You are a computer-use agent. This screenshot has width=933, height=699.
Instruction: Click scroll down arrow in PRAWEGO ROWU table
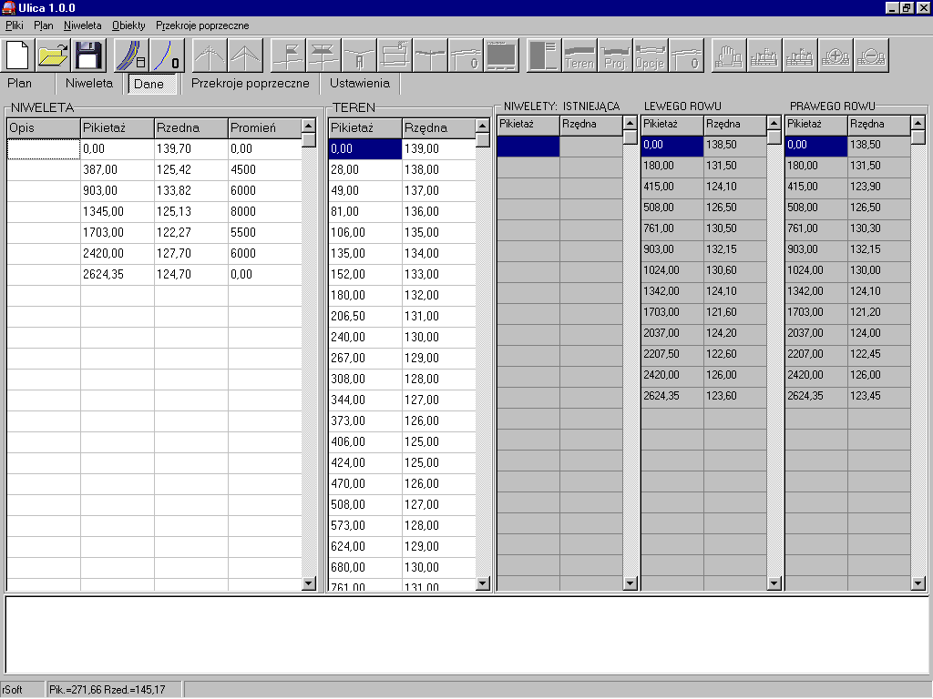[x=918, y=582]
